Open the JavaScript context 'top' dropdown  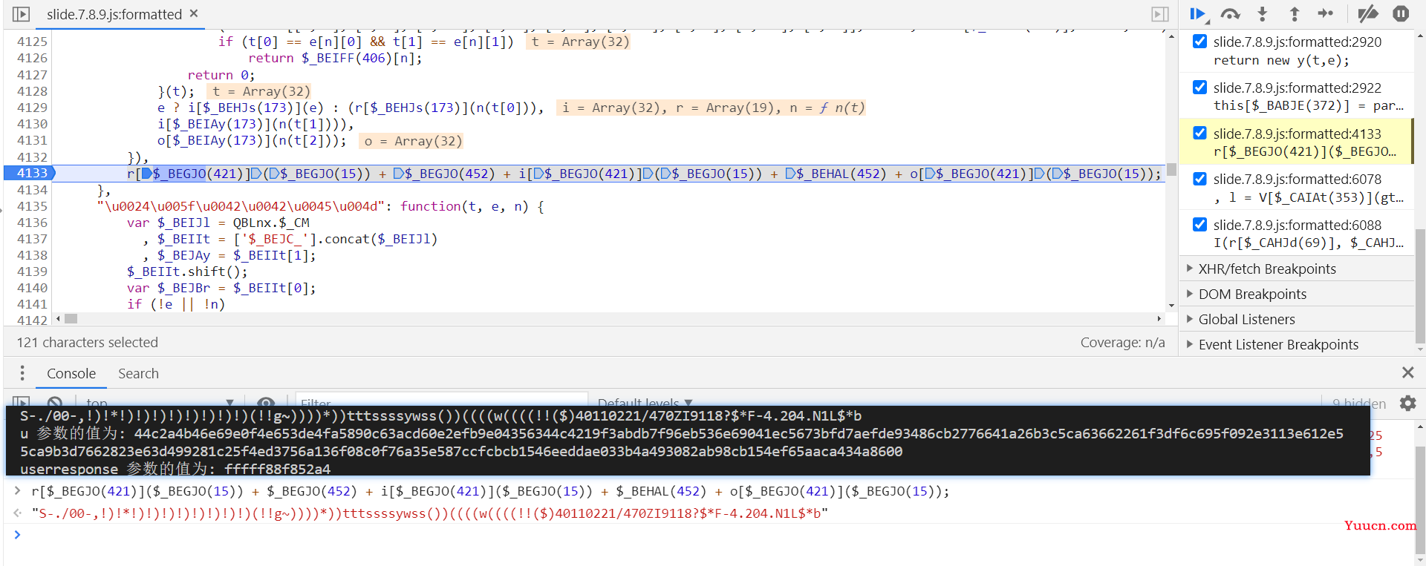pos(160,403)
